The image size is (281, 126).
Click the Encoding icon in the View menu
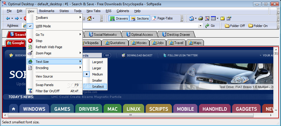tap(30, 68)
